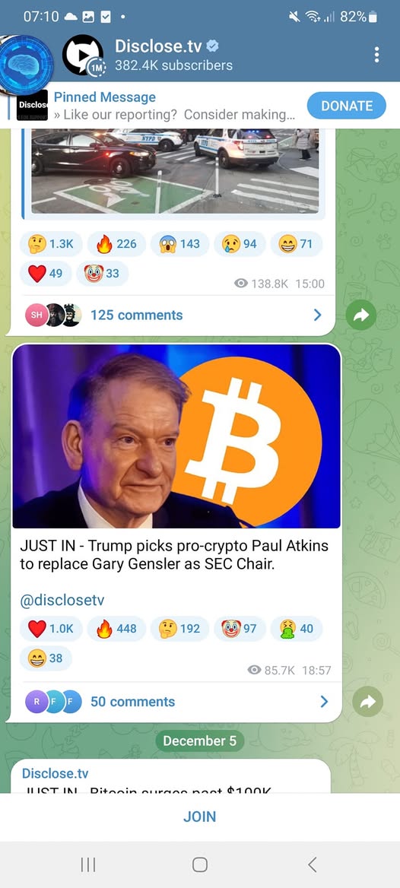Share the Paul Atkins post via forward arrow
400x888 pixels.
pos(368,702)
